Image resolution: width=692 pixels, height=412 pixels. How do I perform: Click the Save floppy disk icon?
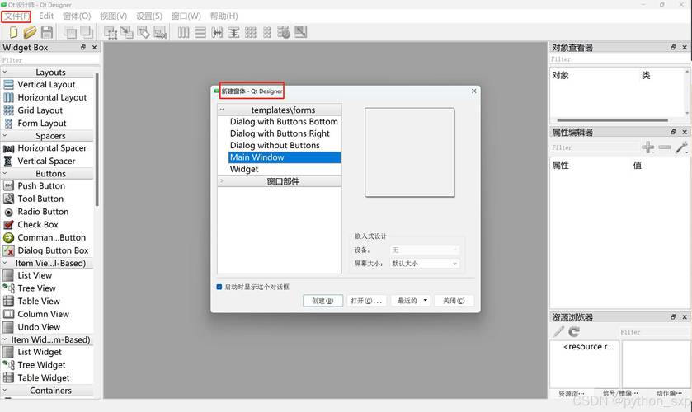(47, 32)
